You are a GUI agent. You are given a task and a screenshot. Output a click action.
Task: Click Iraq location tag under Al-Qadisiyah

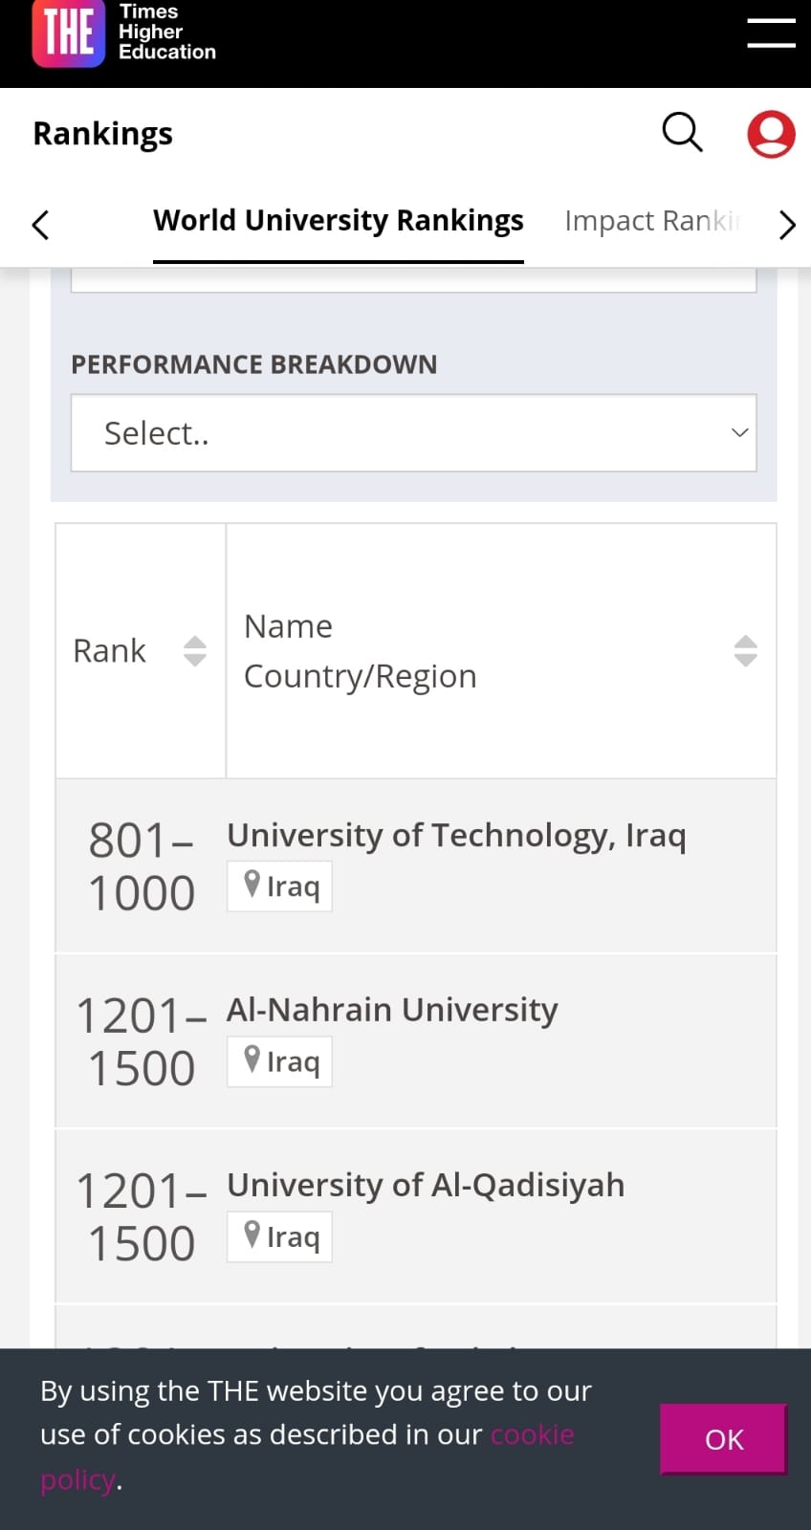279,1236
